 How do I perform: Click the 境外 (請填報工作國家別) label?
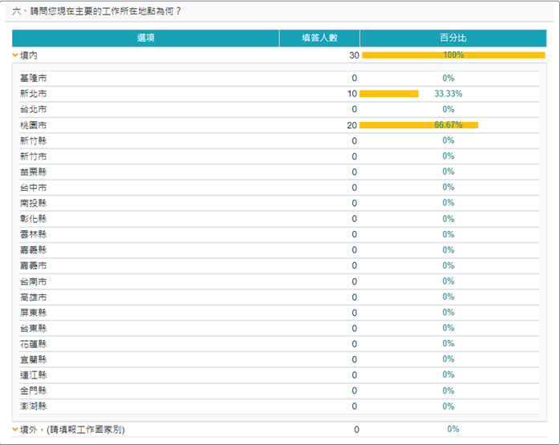(x=72, y=429)
